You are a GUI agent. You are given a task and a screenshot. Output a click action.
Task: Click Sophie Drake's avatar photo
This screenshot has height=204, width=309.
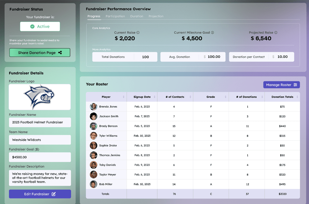94,146
